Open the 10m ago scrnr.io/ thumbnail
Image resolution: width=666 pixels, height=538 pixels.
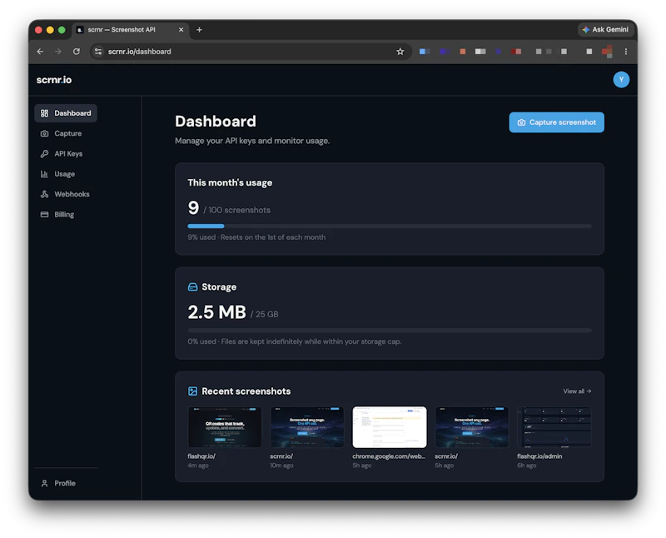(307, 427)
